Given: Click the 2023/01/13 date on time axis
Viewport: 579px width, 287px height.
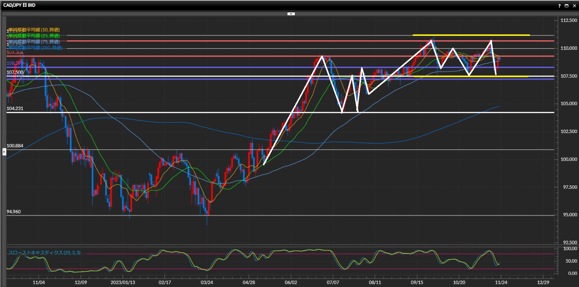Looking at the screenshot, I should tap(123, 282).
